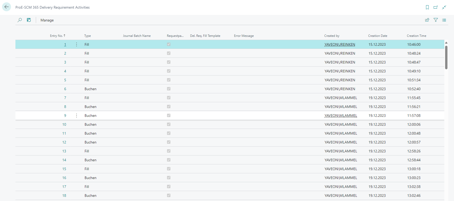Toggle the Requestpage checkbox in row 1
Screen dimensions: 454x201
point(169,44)
